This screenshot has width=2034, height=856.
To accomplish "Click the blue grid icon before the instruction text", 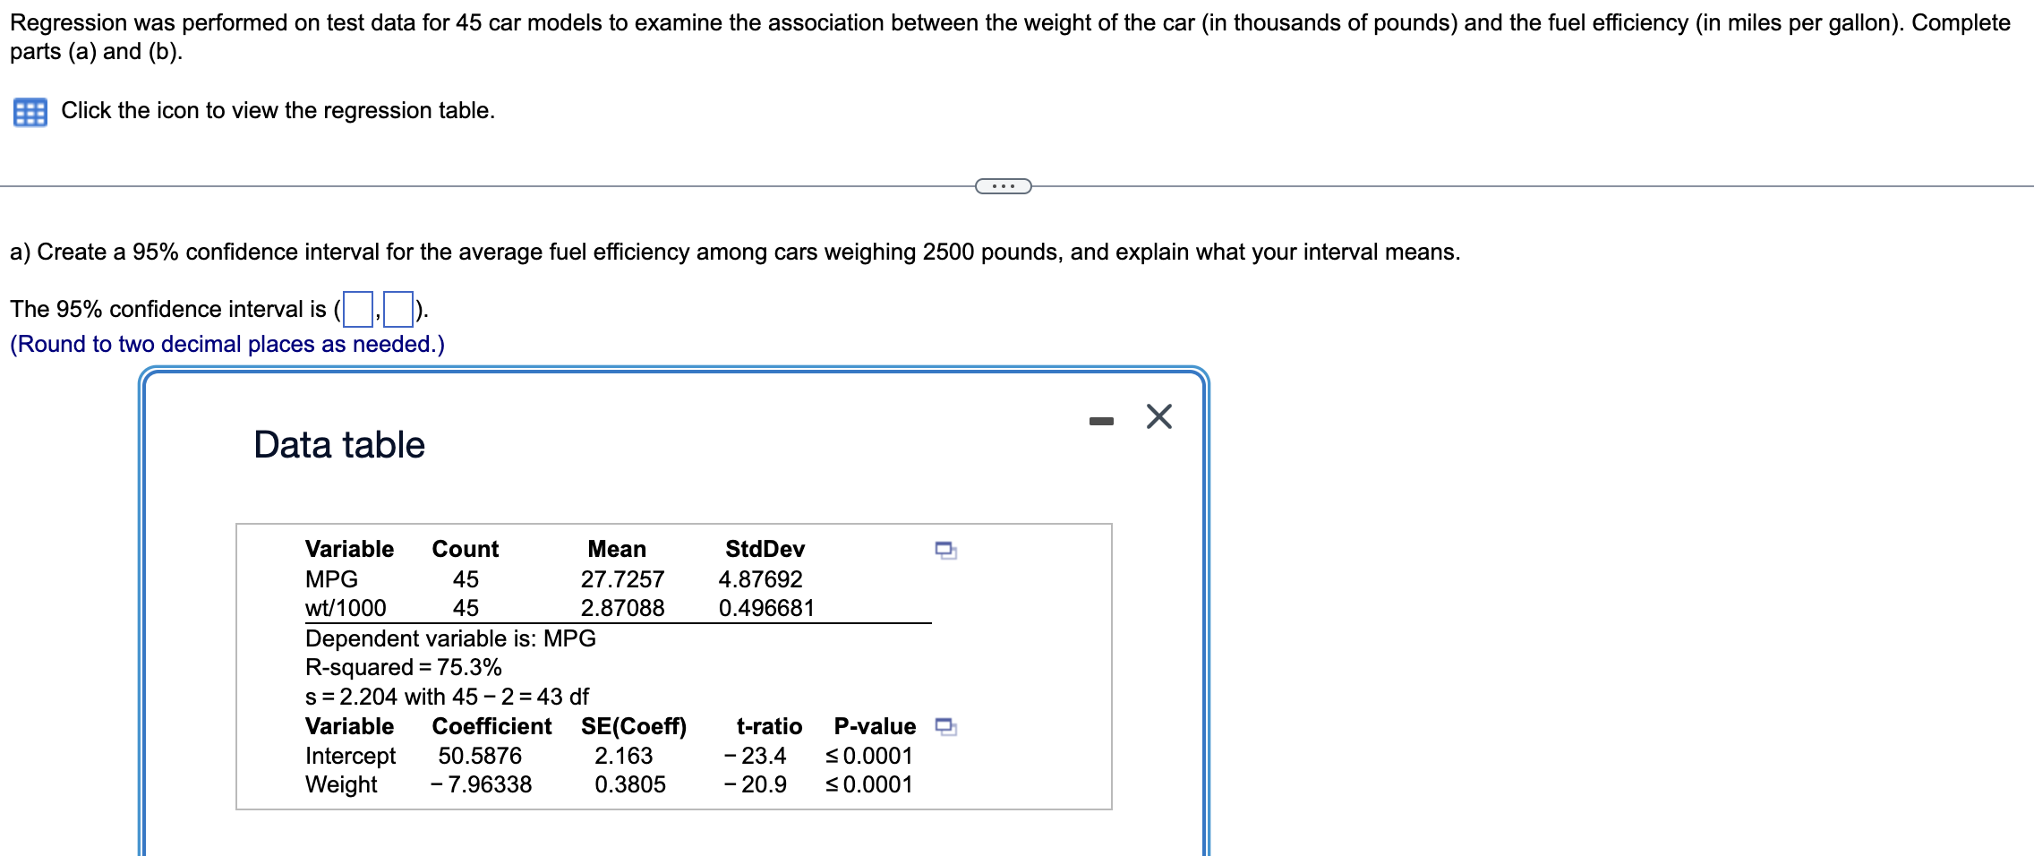I will point(30,109).
